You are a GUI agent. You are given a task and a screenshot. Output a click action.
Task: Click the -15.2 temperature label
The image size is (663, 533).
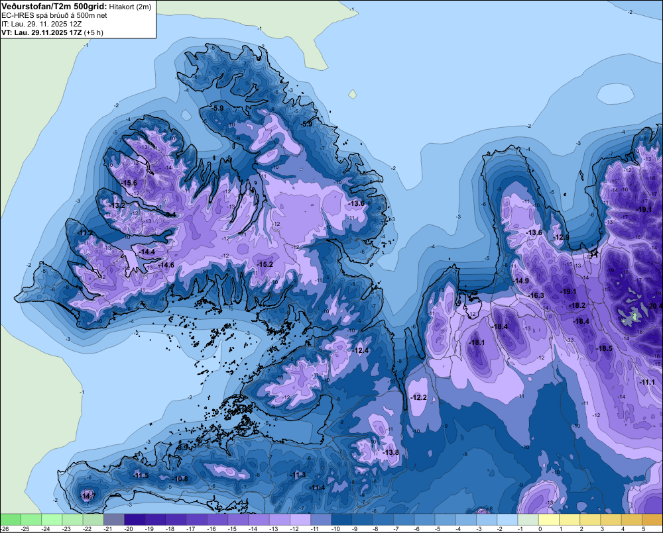pyautogui.click(x=265, y=264)
